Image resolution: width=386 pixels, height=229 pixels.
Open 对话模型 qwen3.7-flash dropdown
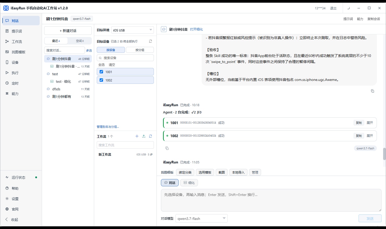coord(202,219)
